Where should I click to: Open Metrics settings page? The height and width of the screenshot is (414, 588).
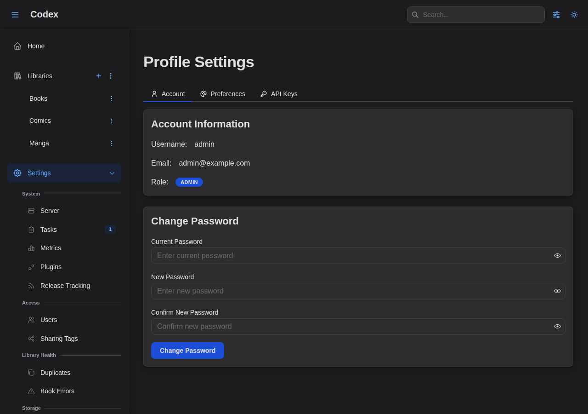tap(72, 248)
